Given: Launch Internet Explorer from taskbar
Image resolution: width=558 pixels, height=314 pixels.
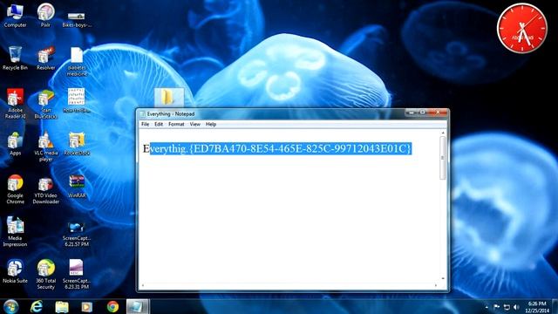Looking at the screenshot, I should point(37,306).
